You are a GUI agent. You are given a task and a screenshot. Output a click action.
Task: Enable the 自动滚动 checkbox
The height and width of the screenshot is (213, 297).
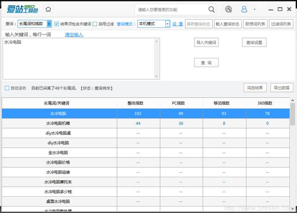click(x=7, y=88)
